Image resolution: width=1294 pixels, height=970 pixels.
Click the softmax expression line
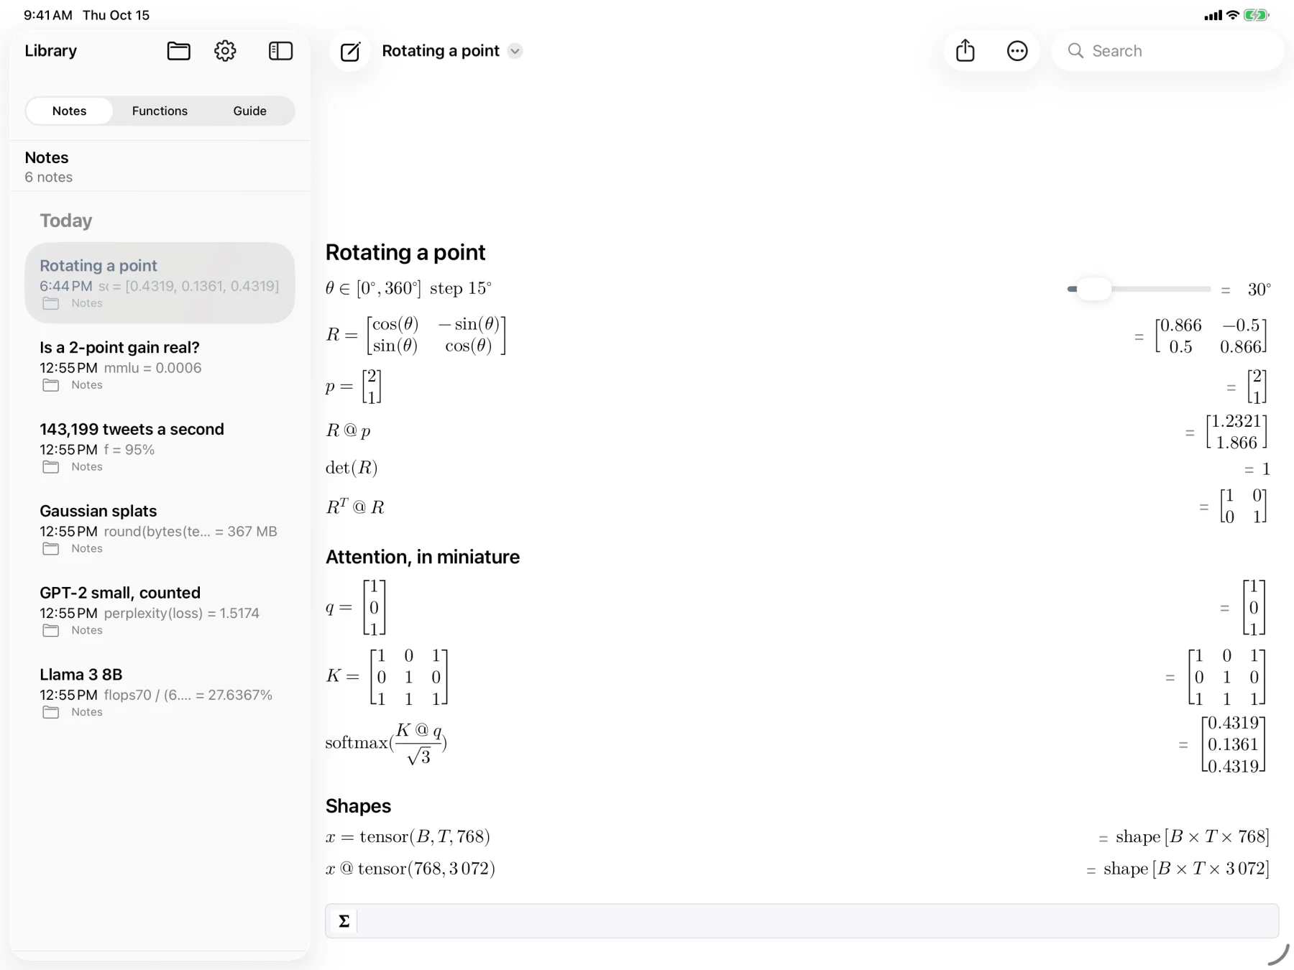pos(386,743)
